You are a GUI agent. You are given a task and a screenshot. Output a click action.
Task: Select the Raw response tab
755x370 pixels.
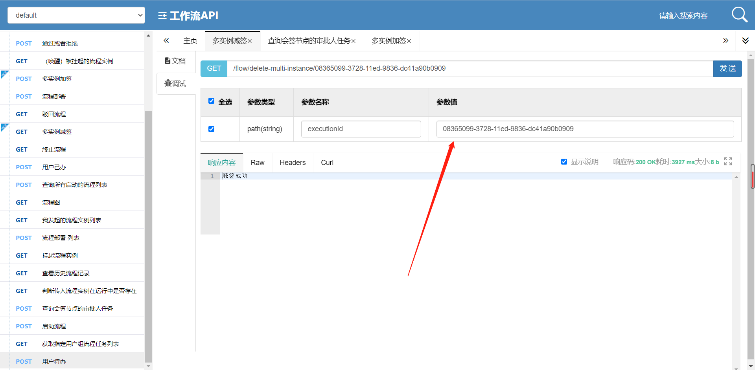258,162
